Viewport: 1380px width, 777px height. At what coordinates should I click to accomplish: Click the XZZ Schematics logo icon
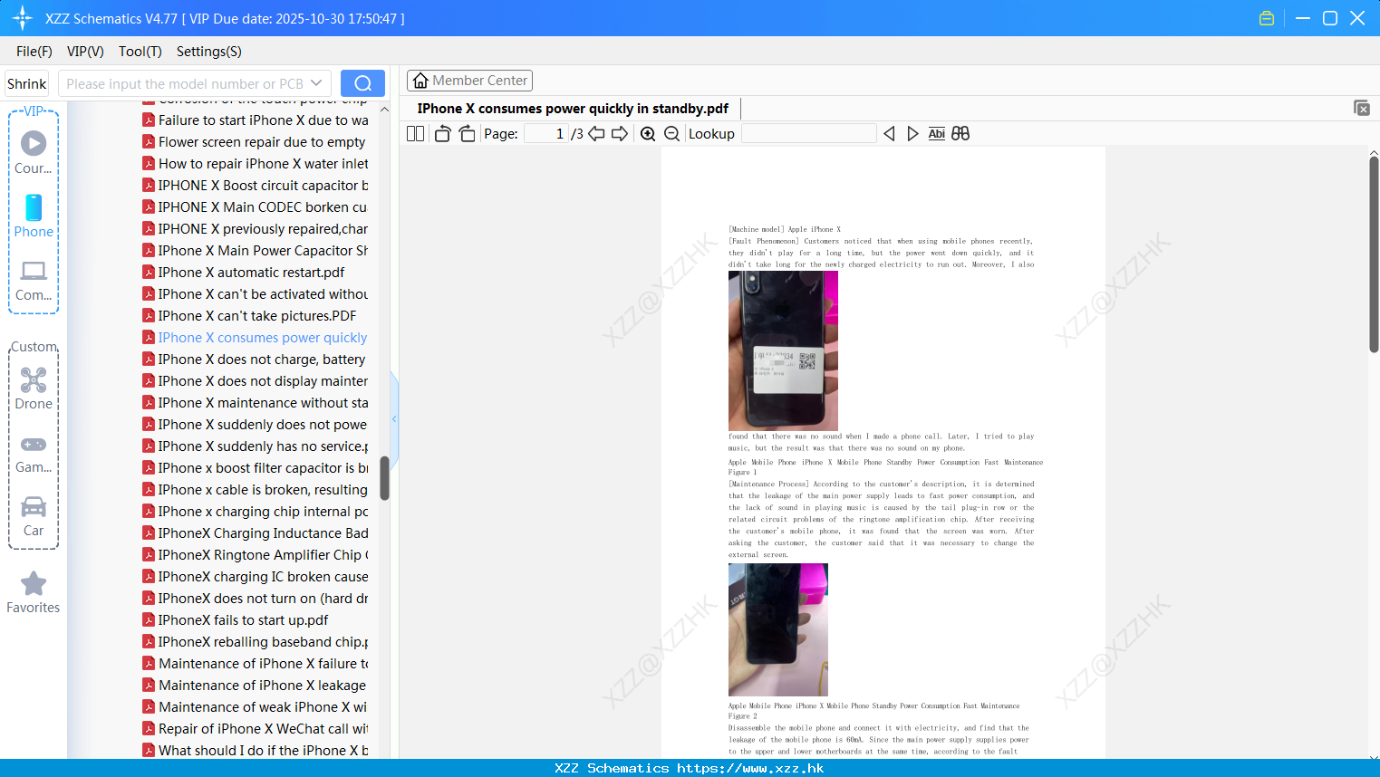click(x=22, y=18)
